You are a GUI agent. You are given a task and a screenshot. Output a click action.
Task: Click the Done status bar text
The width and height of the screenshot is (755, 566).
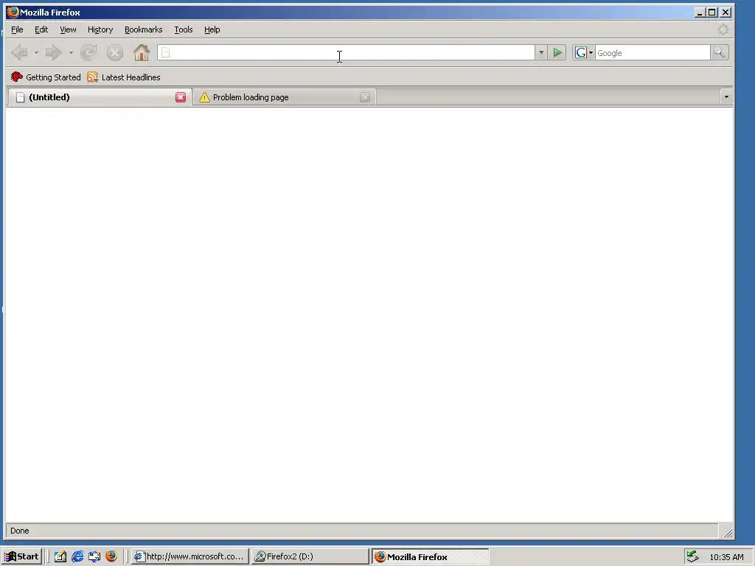pos(20,531)
